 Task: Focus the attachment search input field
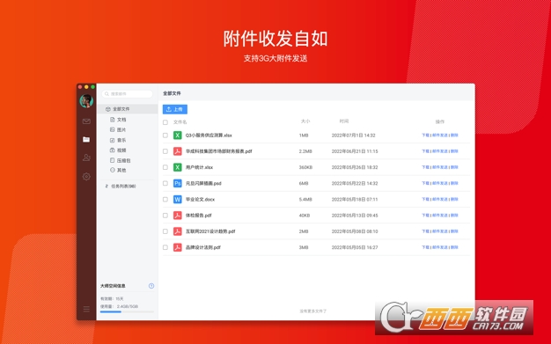point(128,94)
